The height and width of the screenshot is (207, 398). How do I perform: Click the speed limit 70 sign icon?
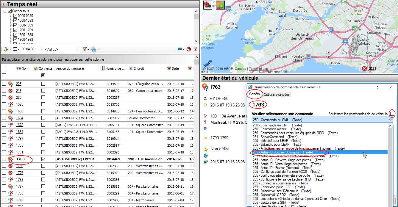[x=189, y=49]
